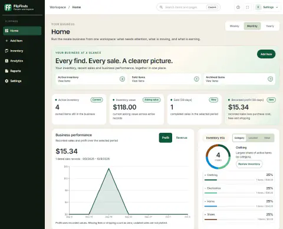Click the Clothing progress bar
Image resolution: width=283 pixels, height=229 pixels.
(229, 180)
